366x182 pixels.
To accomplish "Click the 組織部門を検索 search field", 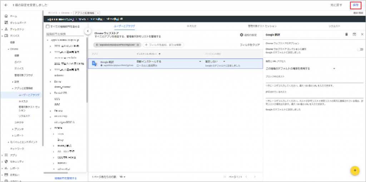I will pyautogui.click(x=65, y=34).
